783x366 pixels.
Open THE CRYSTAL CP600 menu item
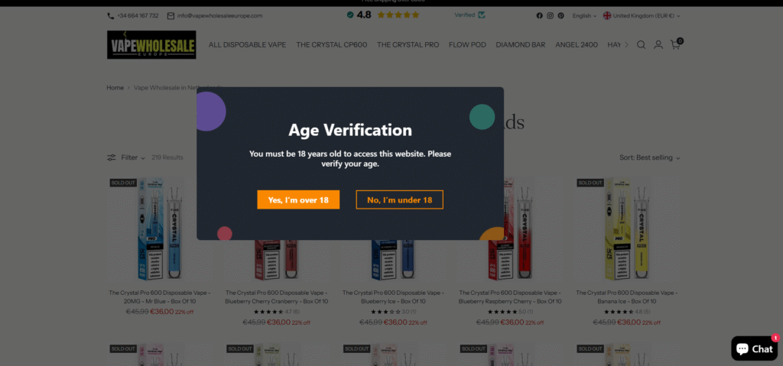coord(332,45)
